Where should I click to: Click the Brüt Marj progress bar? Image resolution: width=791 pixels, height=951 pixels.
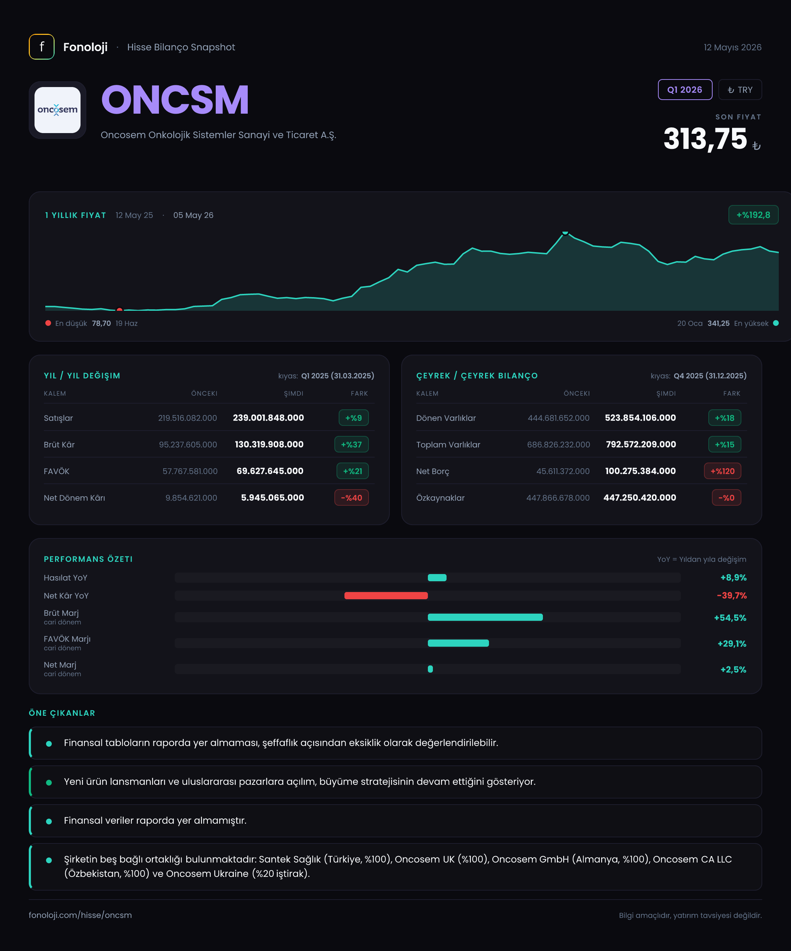click(x=427, y=617)
